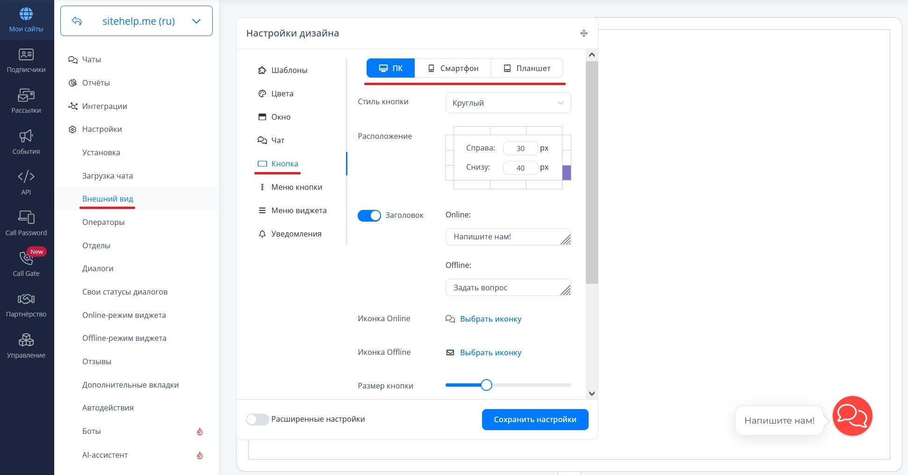Switch to the Смартфон tab
Screen dimensions: 908x475
(x=453, y=68)
